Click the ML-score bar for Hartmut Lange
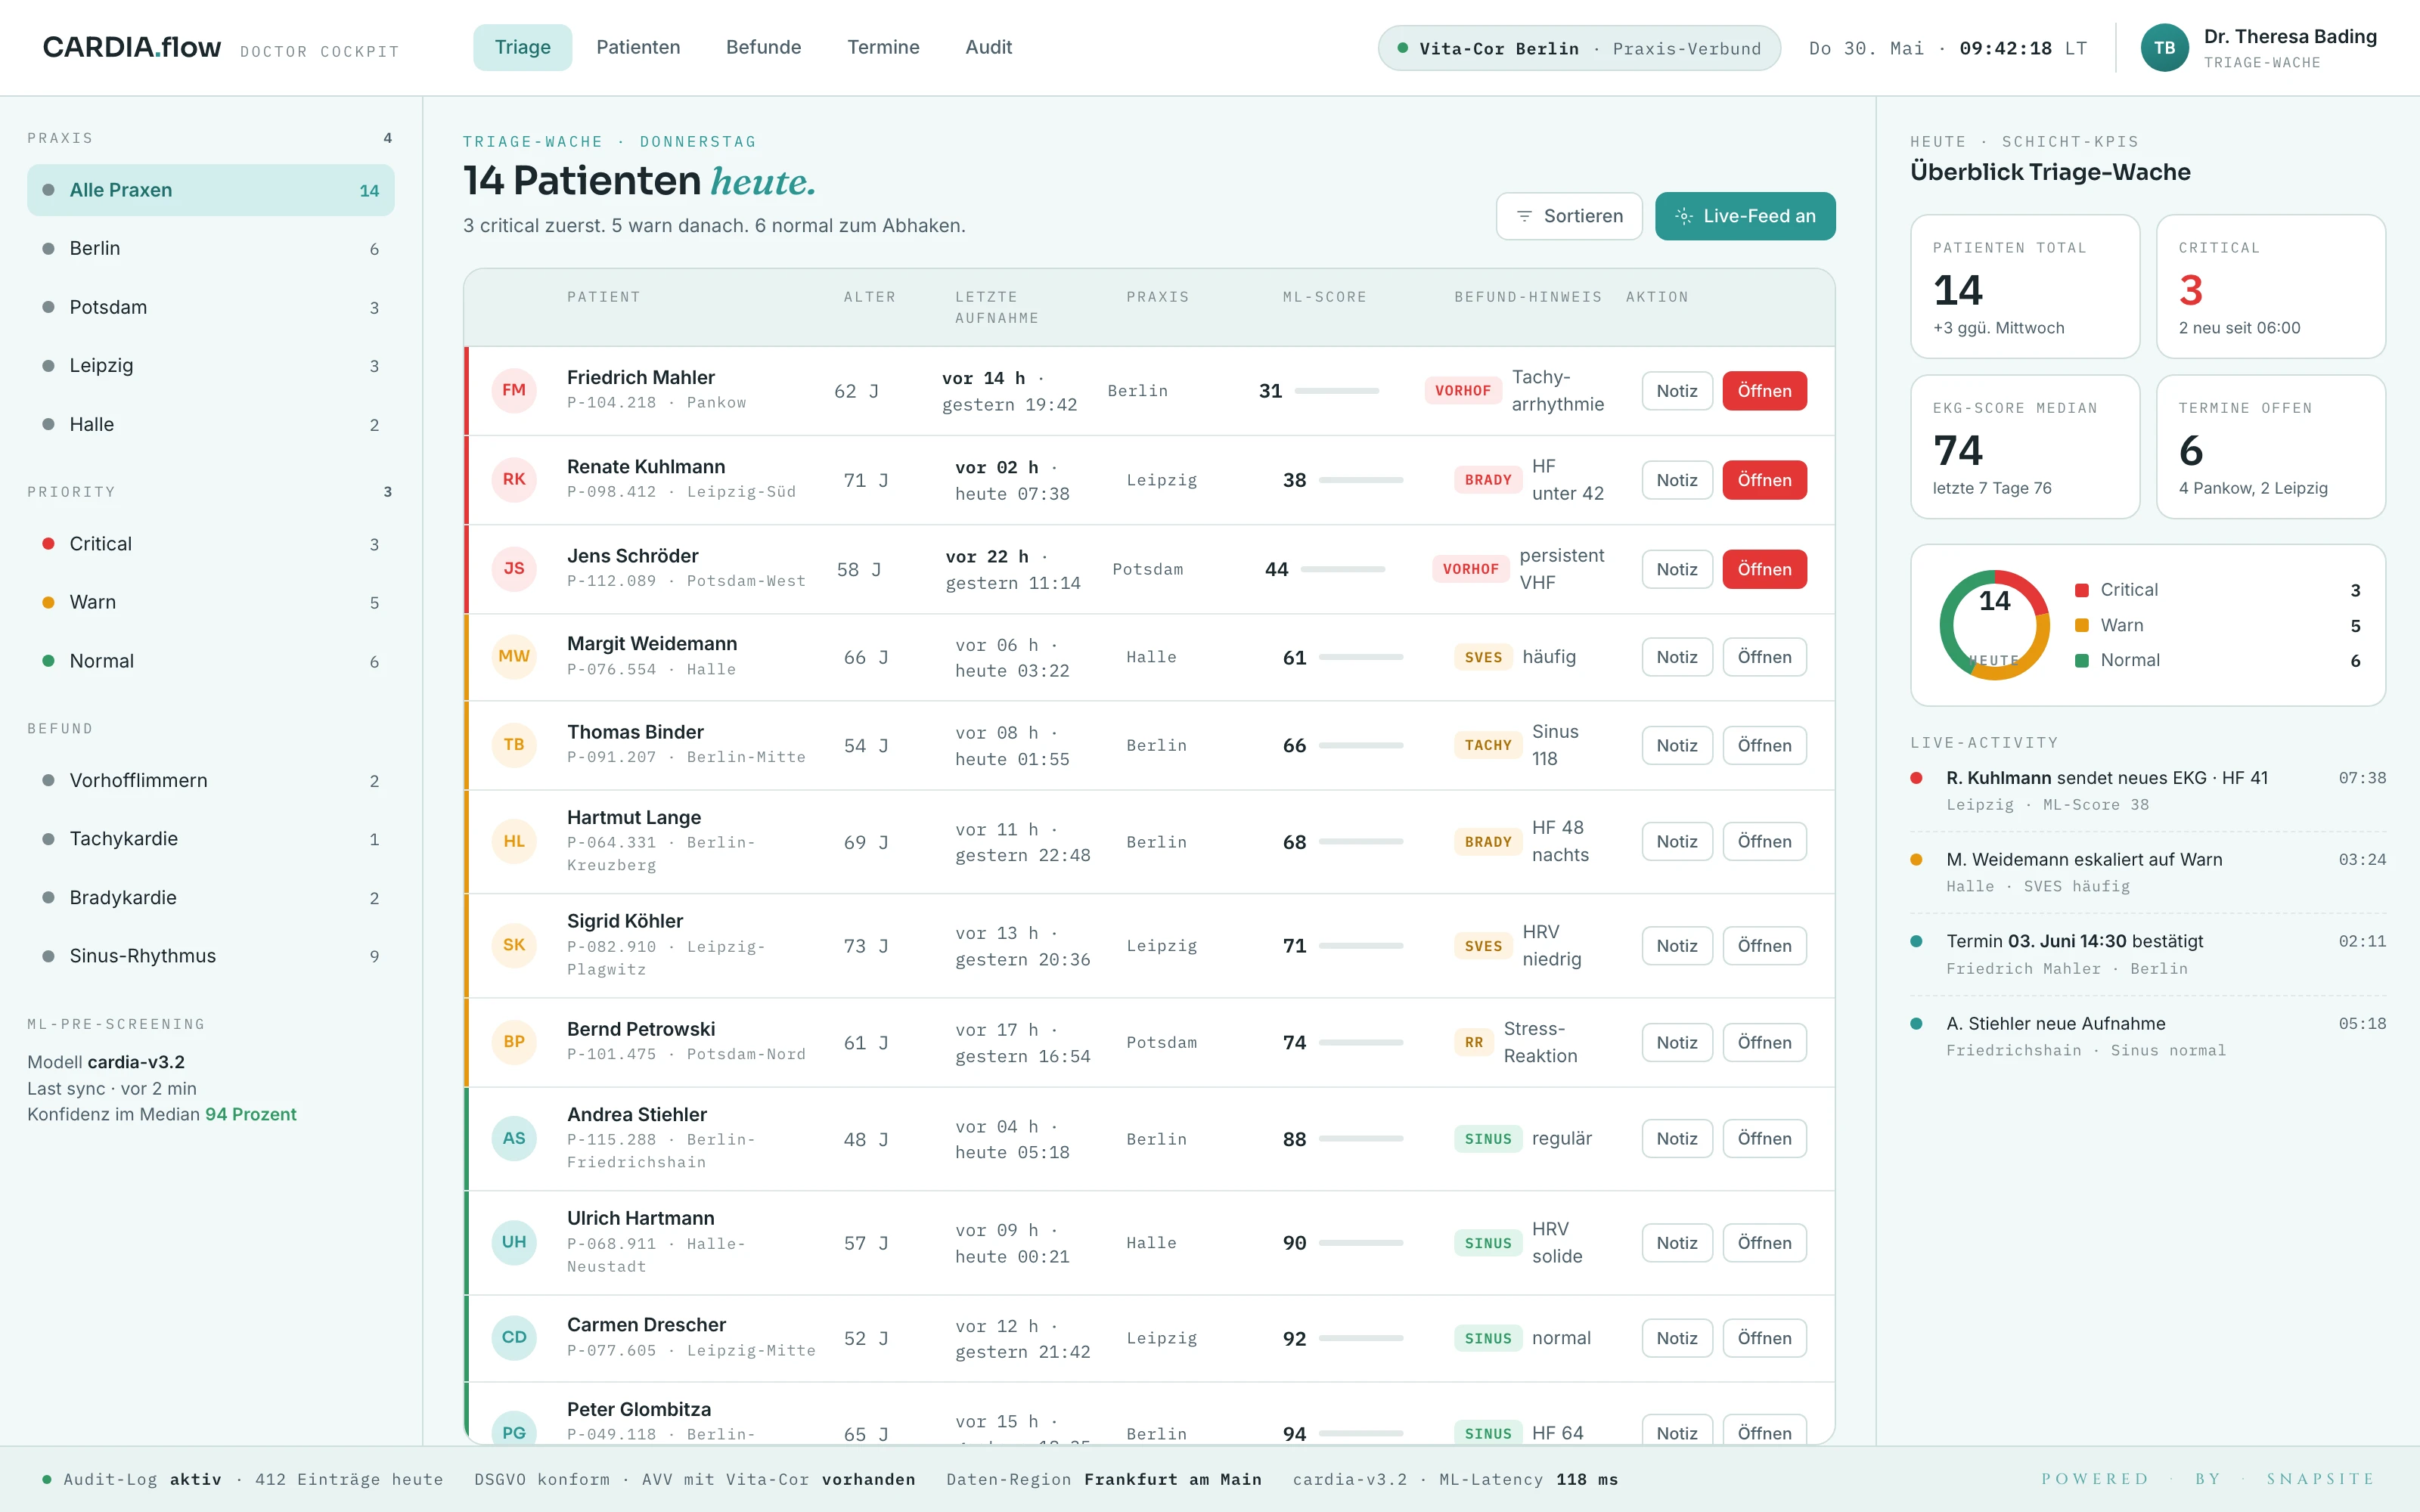The height and width of the screenshot is (1512, 2420). (x=1361, y=842)
